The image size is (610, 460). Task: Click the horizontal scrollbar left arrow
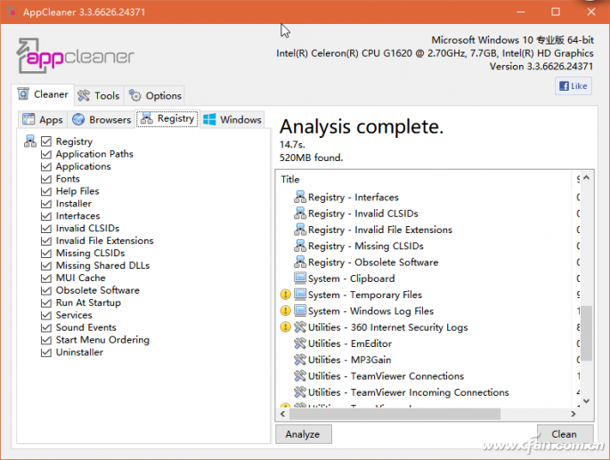coord(283,414)
